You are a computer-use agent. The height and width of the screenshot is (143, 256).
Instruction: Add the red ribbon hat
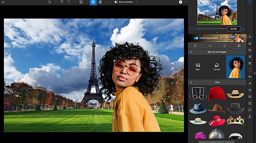[x=217, y=121]
